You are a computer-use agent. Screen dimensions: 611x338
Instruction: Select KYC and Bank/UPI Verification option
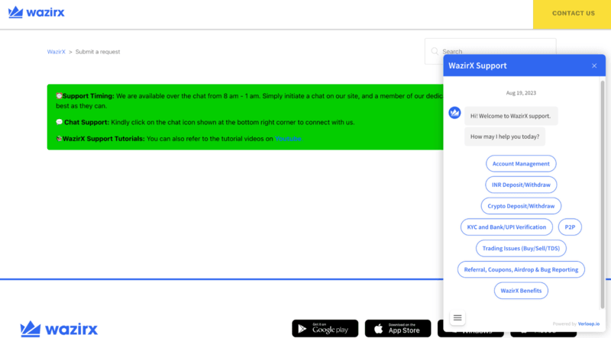(506, 227)
